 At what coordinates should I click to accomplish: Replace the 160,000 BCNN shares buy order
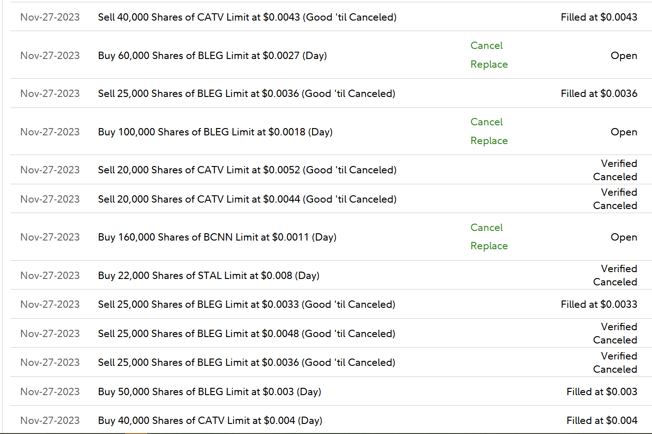pyautogui.click(x=489, y=246)
